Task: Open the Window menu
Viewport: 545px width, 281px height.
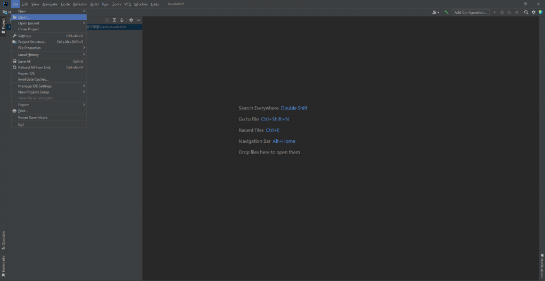Action: tap(141, 4)
